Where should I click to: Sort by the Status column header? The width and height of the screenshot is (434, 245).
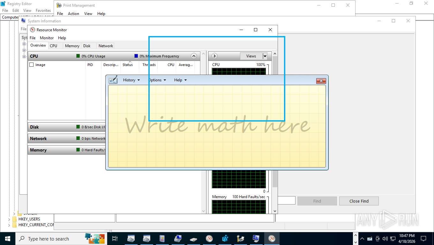pyautogui.click(x=128, y=65)
